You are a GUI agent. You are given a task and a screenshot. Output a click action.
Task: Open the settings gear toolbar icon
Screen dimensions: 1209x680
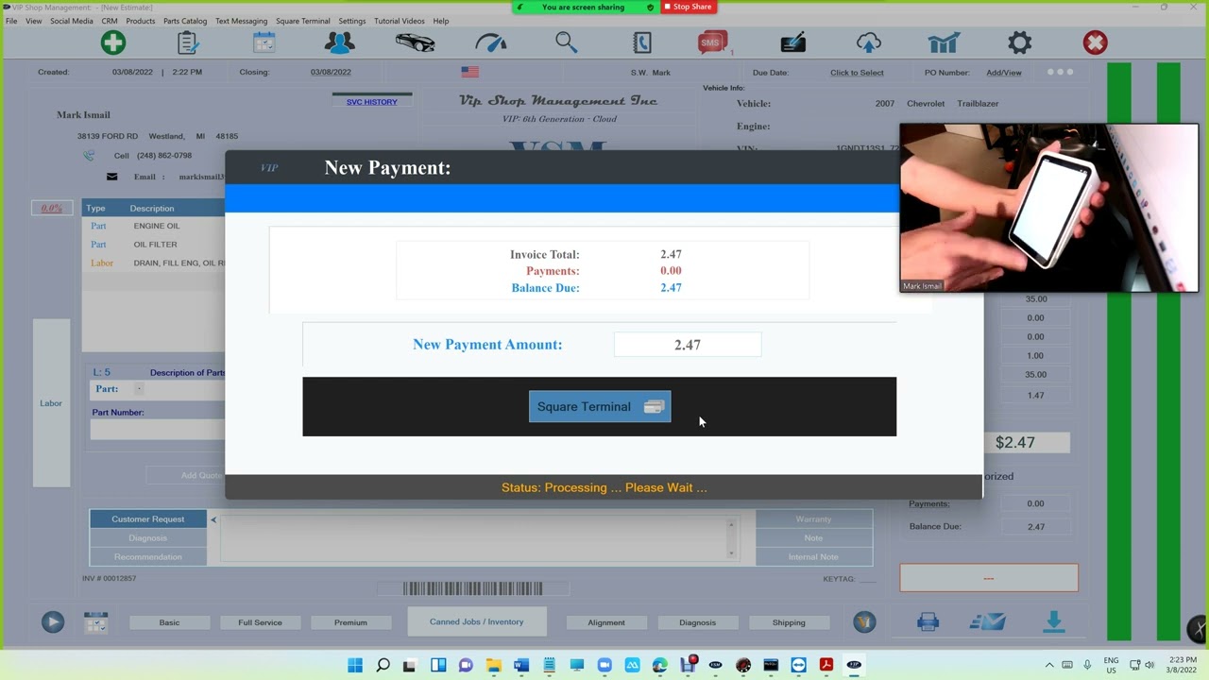pos(1020,42)
